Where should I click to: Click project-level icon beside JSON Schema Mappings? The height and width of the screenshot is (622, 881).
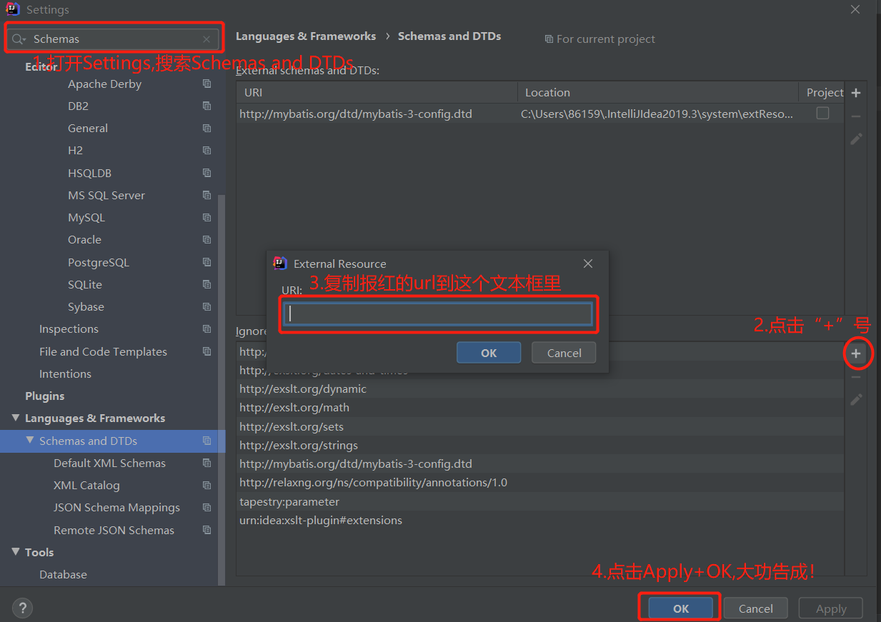[206, 508]
